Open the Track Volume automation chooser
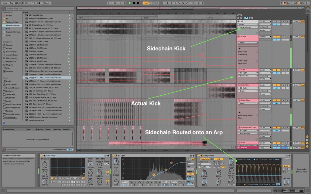311x194 pixels. [248, 27]
